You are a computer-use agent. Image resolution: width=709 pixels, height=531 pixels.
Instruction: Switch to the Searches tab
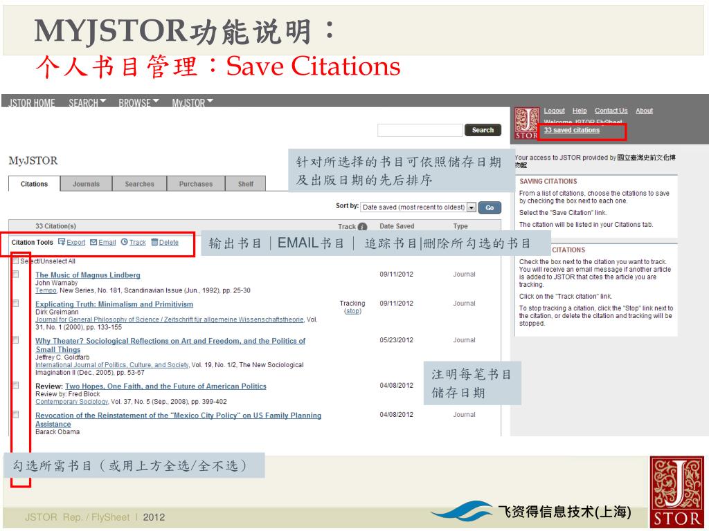click(139, 184)
